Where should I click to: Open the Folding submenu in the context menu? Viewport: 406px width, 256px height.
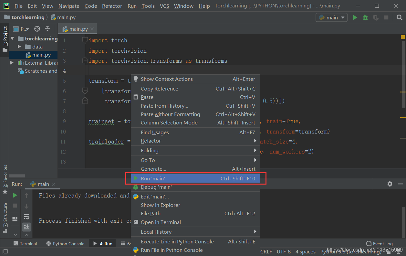coord(150,150)
